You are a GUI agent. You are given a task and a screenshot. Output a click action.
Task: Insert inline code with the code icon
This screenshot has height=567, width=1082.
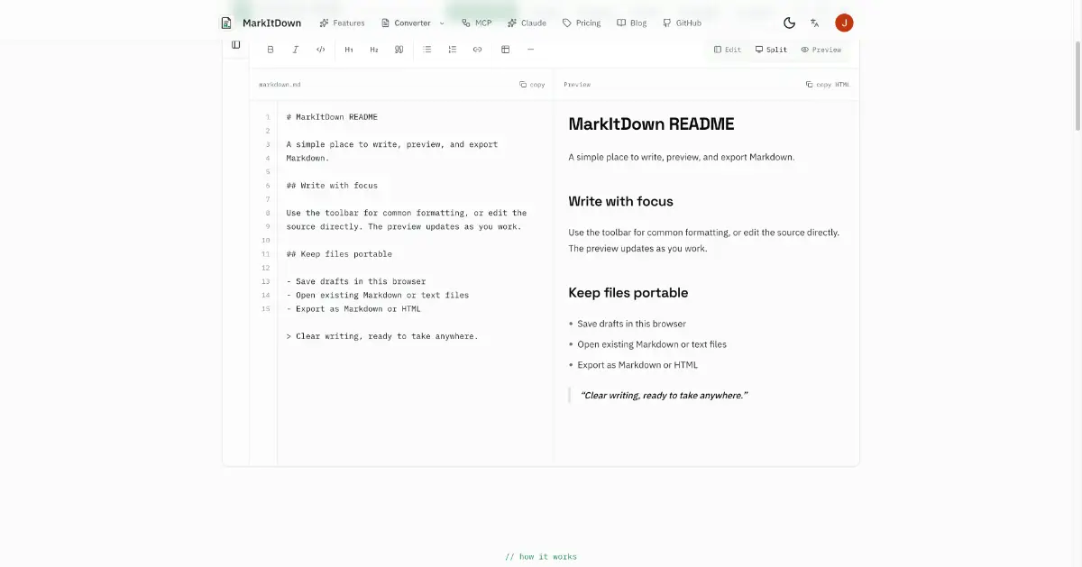[x=320, y=50]
